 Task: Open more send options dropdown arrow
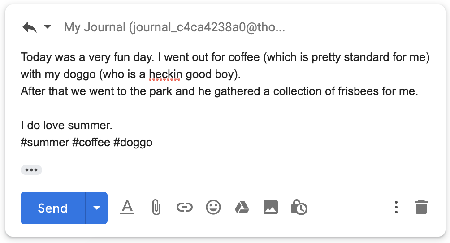[97, 208]
